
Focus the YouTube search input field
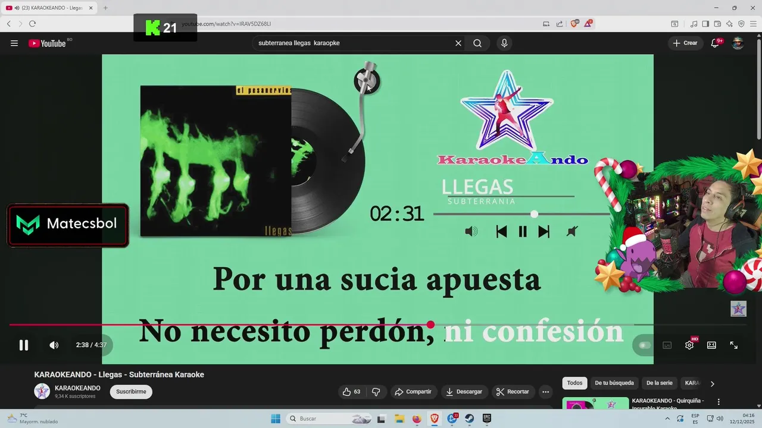point(354,43)
